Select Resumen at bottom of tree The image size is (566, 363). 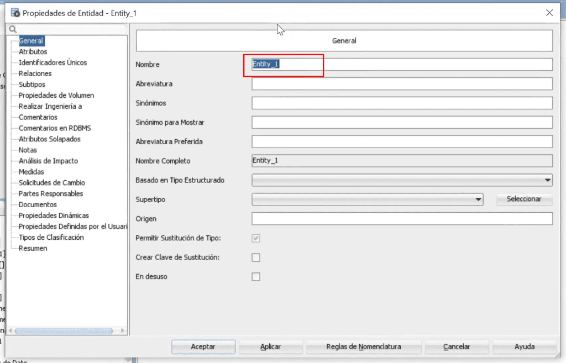pyautogui.click(x=33, y=248)
